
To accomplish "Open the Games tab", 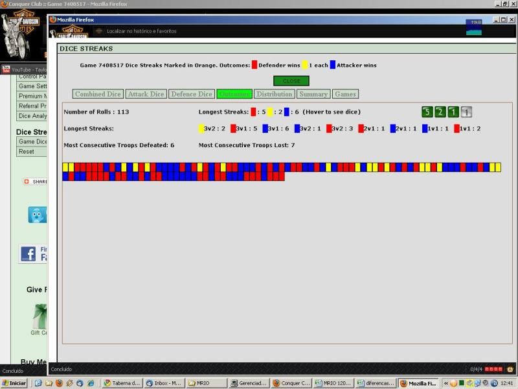I will coord(345,94).
